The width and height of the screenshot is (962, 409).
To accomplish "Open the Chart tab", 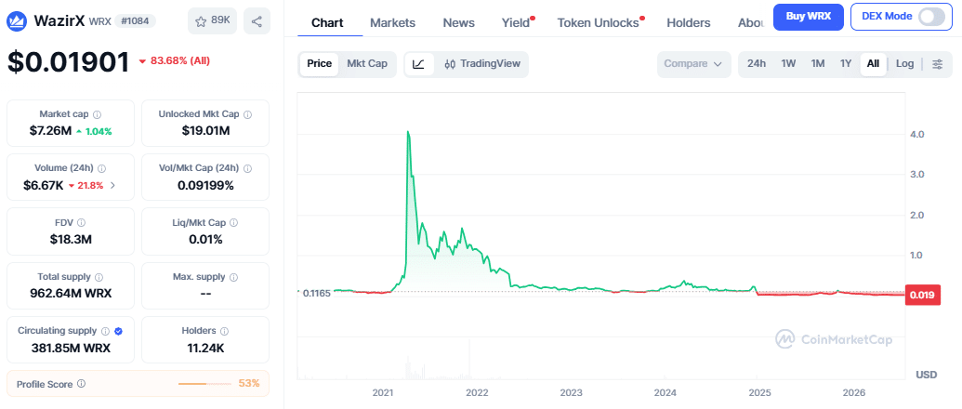I will [327, 22].
